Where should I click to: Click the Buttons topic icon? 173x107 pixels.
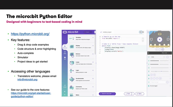[x=72, y=55]
